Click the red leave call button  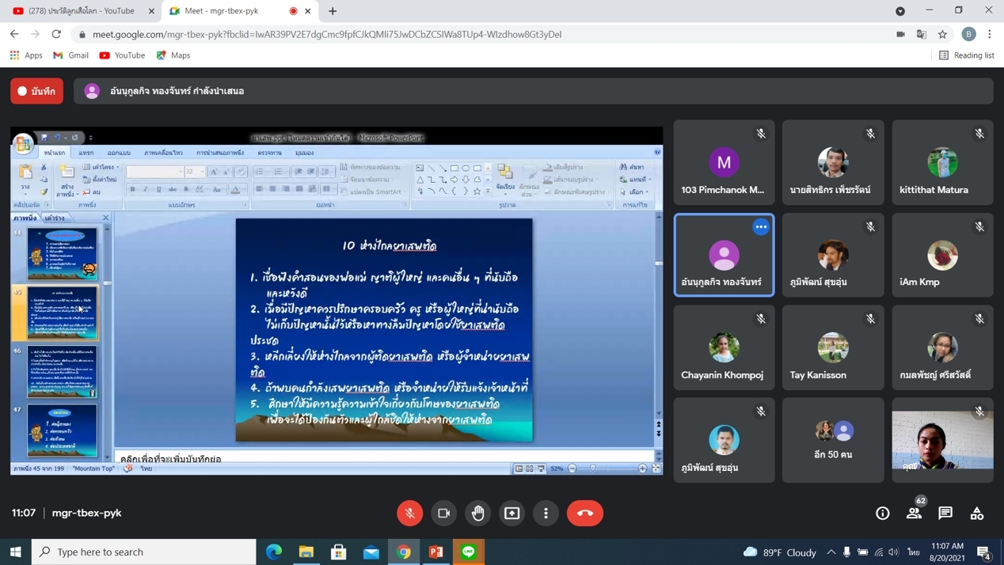tap(584, 513)
